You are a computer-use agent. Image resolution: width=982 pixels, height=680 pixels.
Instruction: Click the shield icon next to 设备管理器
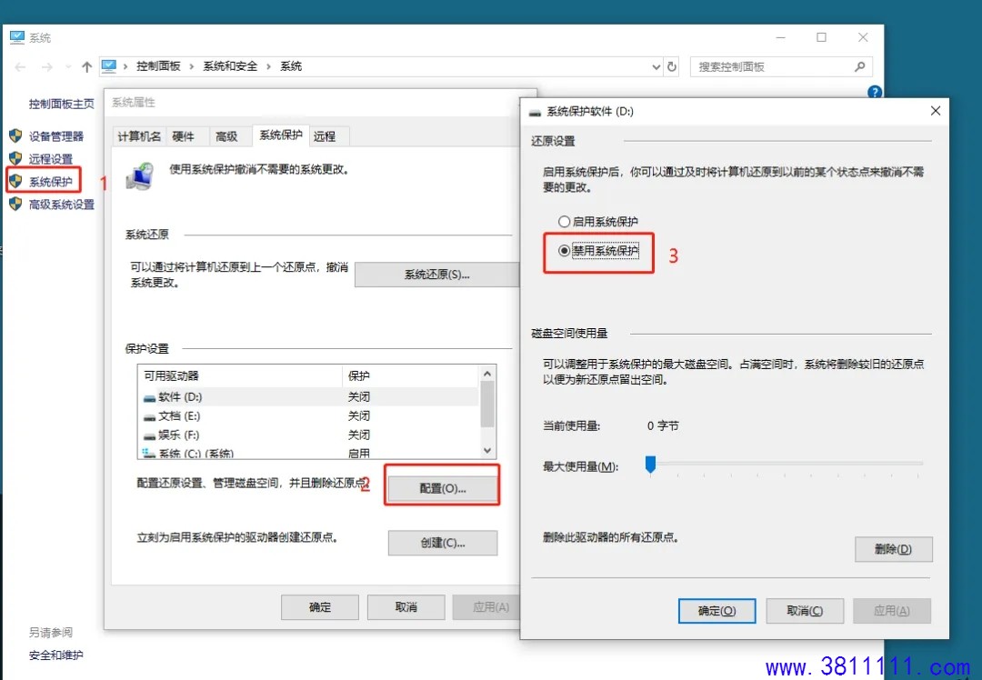15,135
